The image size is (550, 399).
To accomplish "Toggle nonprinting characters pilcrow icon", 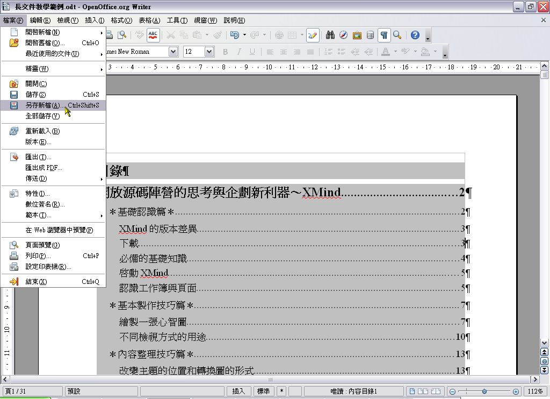I will tap(384, 35).
